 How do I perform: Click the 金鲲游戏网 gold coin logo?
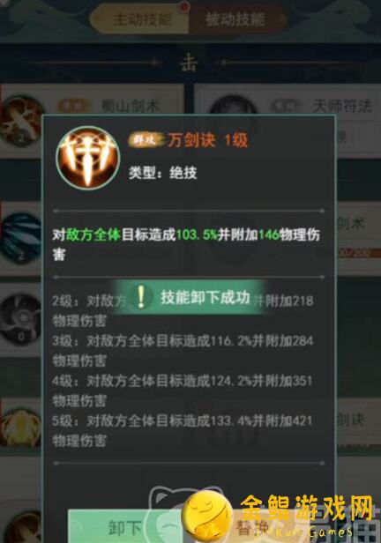click(x=207, y=517)
